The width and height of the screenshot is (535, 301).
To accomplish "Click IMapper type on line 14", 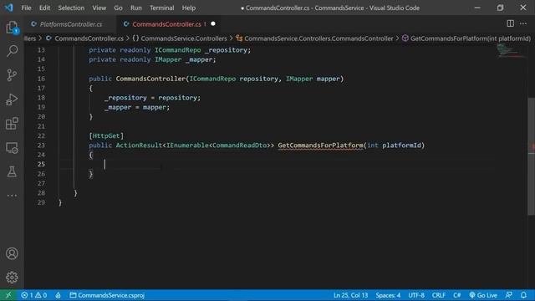I will (168, 59).
